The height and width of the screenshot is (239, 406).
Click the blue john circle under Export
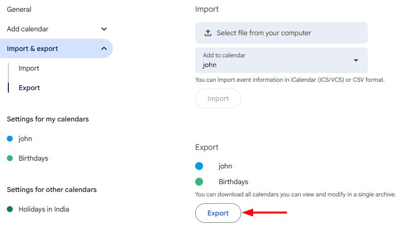point(199,166)
